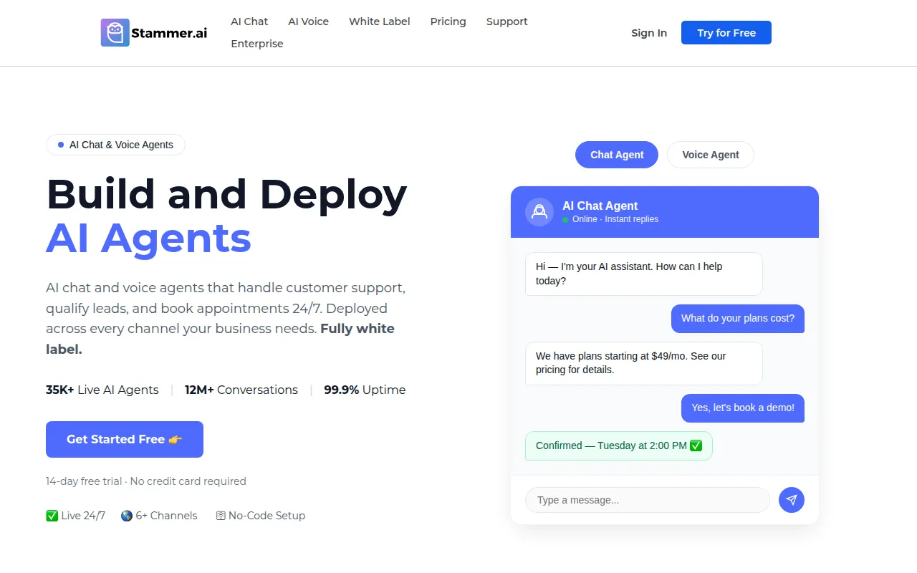Click the 'Build and Deploy' headline
Image resolution: width=917 pixels, height=573 pixels.
(x=226, y=195)
